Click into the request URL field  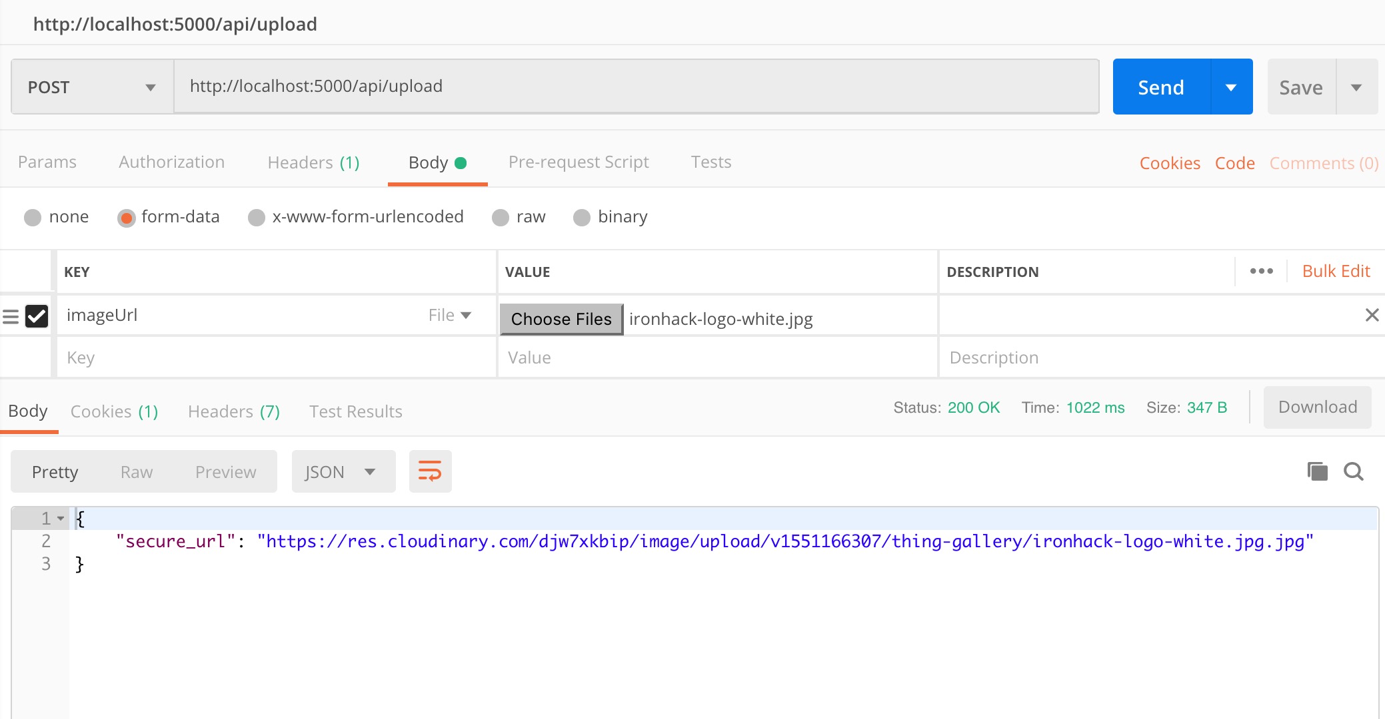pyautogui.click(x=636, y=87)
